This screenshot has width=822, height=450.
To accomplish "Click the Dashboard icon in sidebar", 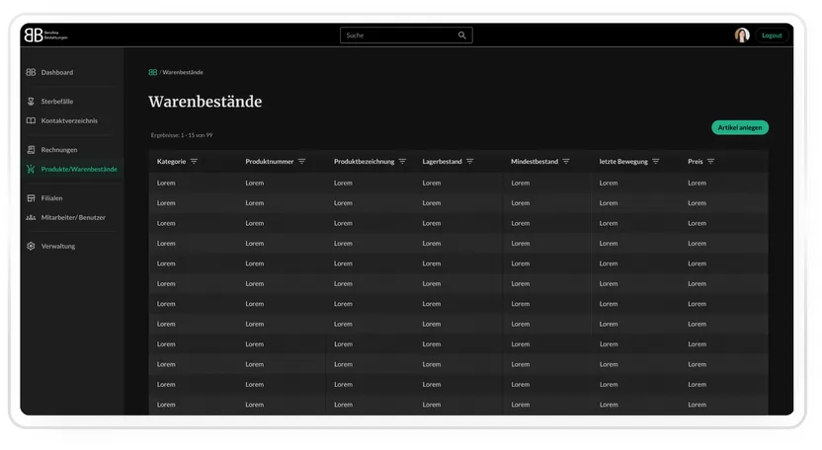I will point(31,72).
